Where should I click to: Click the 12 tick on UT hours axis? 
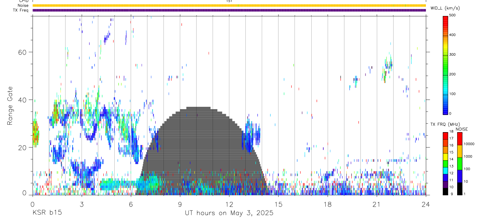click(229, 204)
